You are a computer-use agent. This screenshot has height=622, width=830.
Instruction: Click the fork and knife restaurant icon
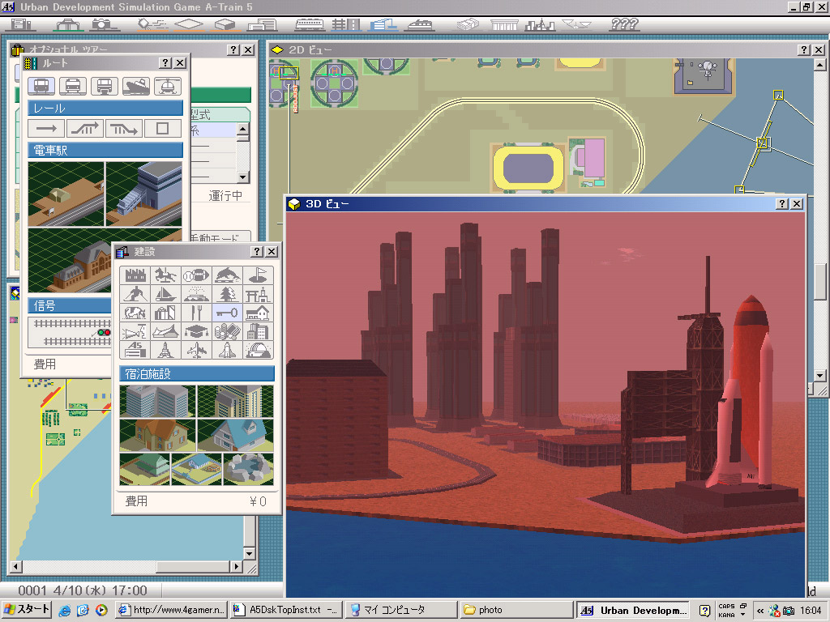(x=197, y=313)
